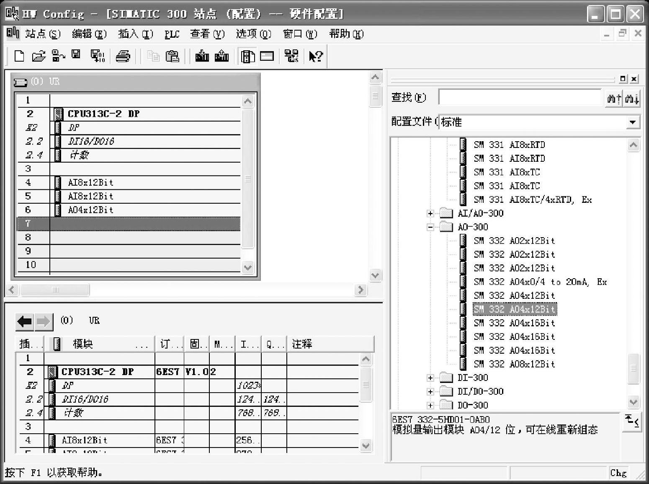Click the rack table scroll-down arrow

tap(248, 267)
